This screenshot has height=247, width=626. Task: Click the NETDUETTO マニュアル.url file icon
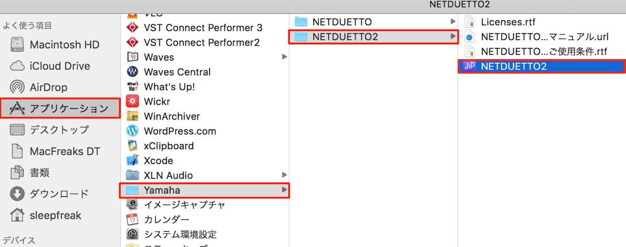(470, 36)
